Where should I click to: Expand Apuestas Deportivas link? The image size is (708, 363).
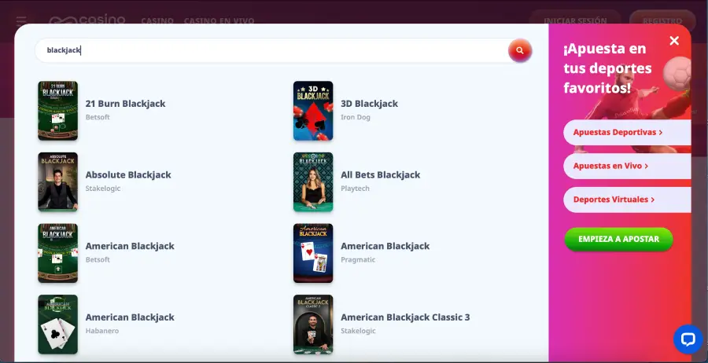point(618,133)
